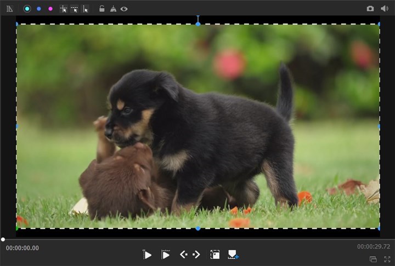Step to previous frame with left arrow

[184, 255]
